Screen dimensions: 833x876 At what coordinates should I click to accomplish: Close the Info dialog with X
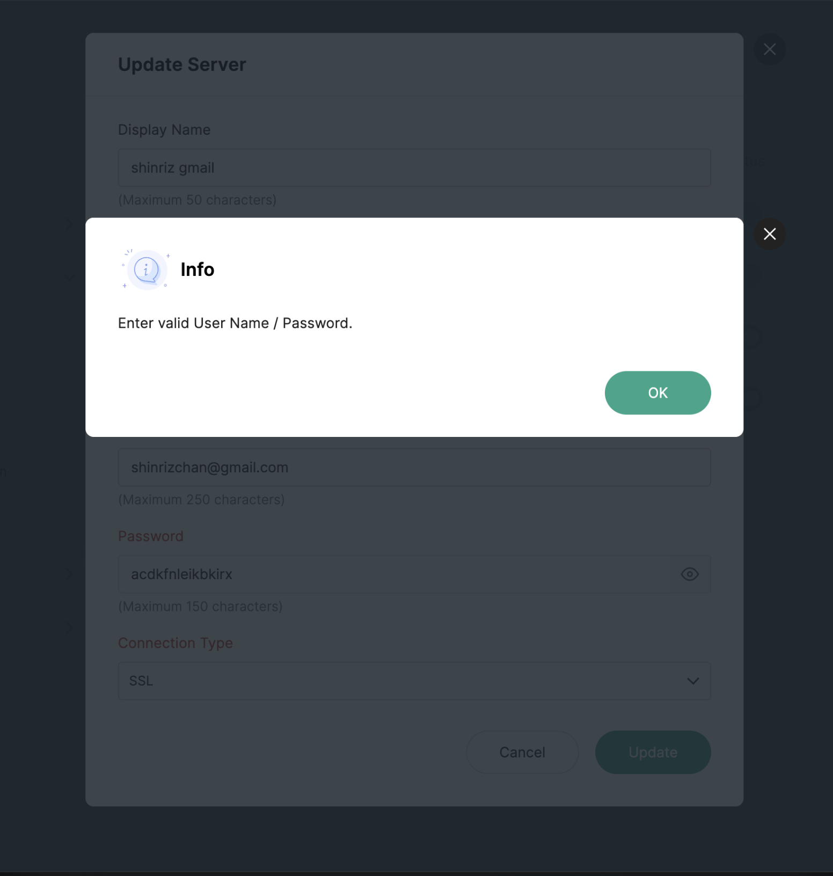point(769,234)
